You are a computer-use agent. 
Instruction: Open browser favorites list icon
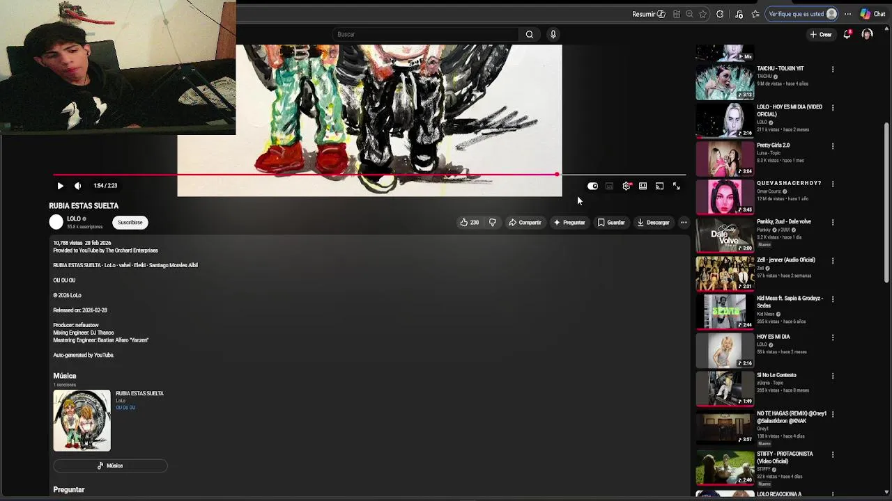755,14
